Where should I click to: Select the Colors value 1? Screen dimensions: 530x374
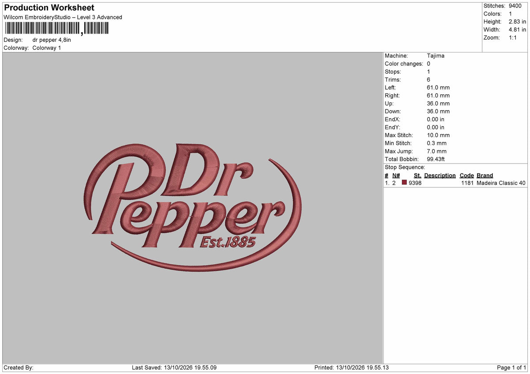(x=510, y=14)
